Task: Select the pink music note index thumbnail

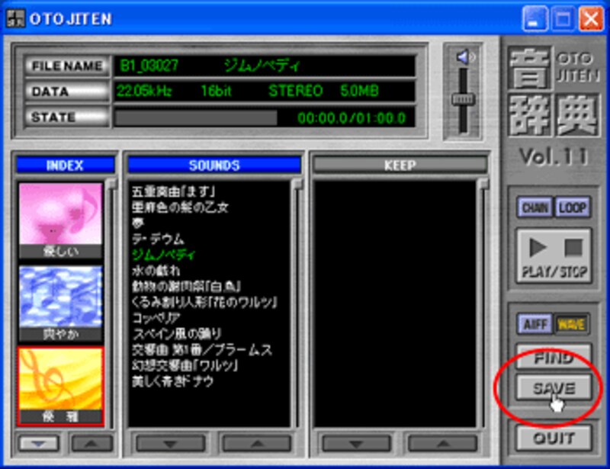Action: pyautogui.click(x=60, y=220)
